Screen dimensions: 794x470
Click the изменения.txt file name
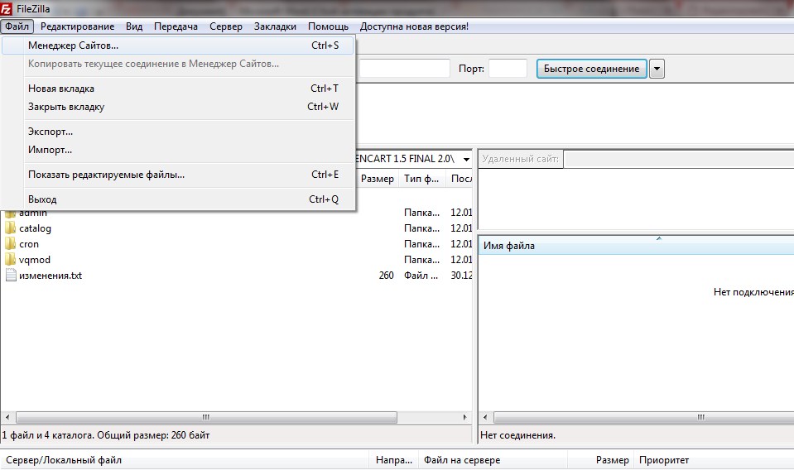[51, 276]
